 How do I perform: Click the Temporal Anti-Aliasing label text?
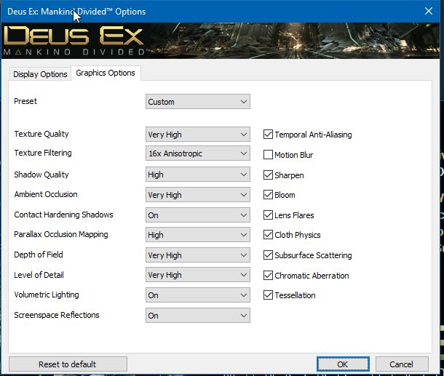(313, 135)
